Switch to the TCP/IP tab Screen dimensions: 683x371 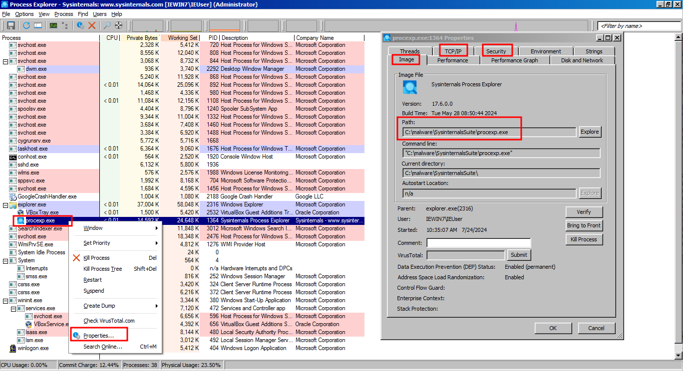453,51
